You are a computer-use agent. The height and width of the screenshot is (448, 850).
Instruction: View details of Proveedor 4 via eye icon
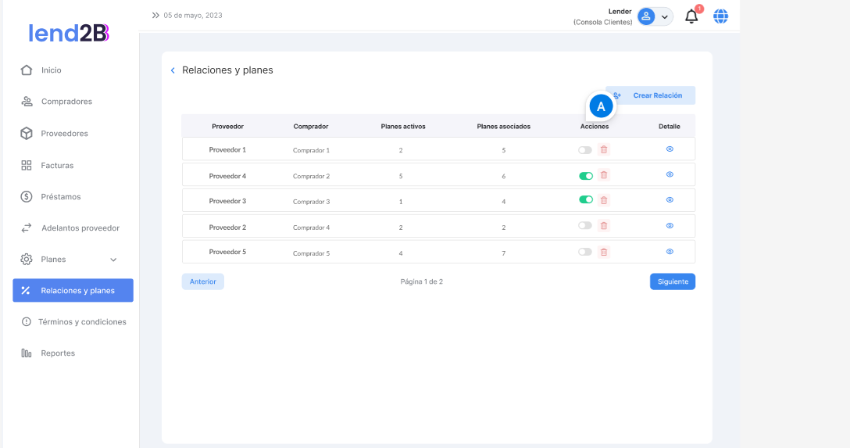(x=670, y=174)
